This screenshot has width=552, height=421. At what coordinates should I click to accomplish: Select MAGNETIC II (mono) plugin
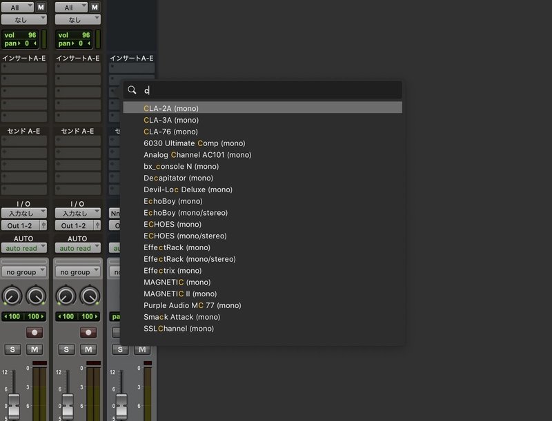coord(263,294)
